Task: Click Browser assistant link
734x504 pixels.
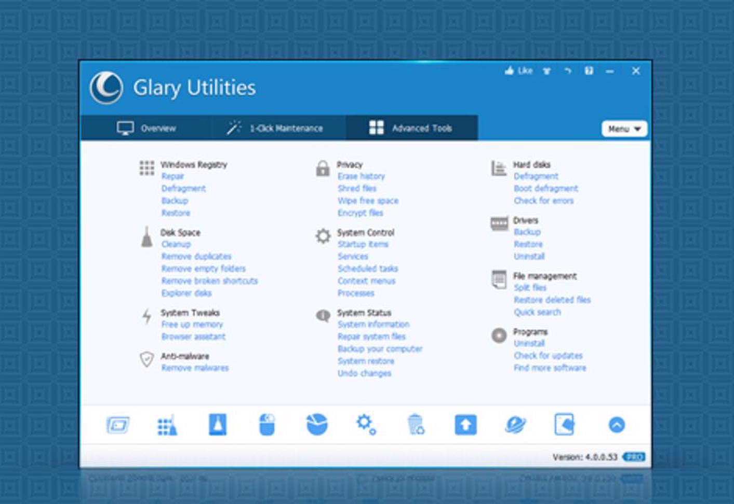Action: (193, 337)
